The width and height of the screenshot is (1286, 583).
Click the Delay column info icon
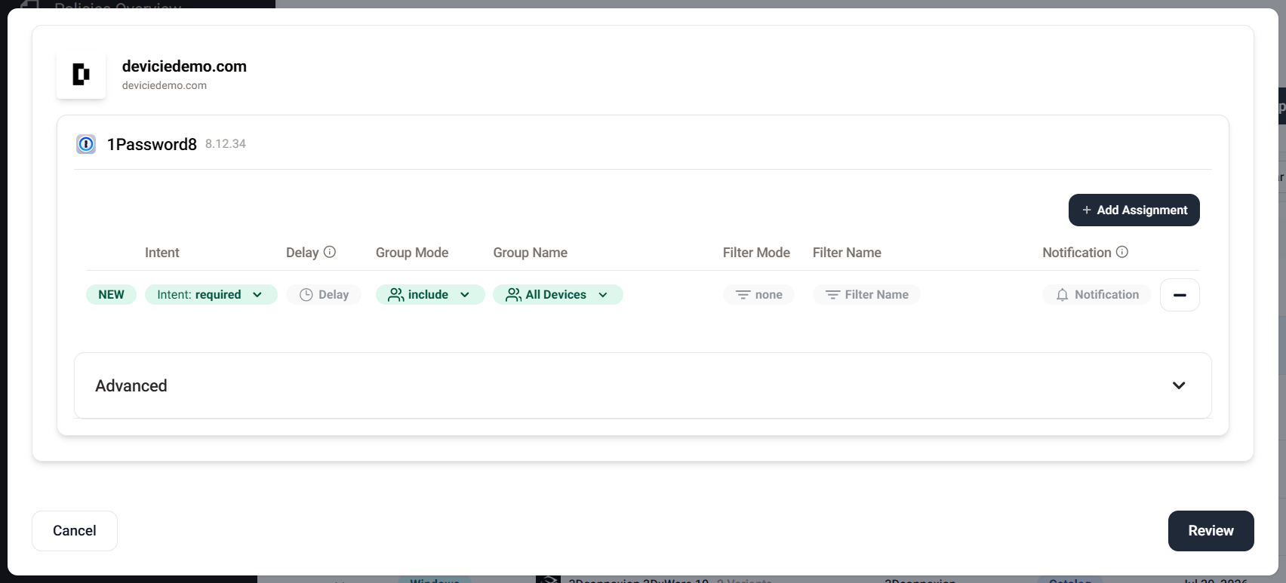[x=330, y=252]
